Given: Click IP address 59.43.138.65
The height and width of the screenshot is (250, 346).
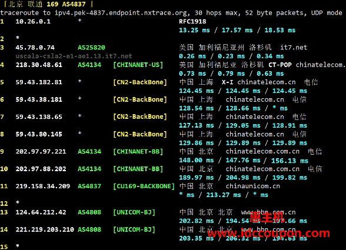Looking at the screenshot, I should pyautogui.click(x=39, y=116).
